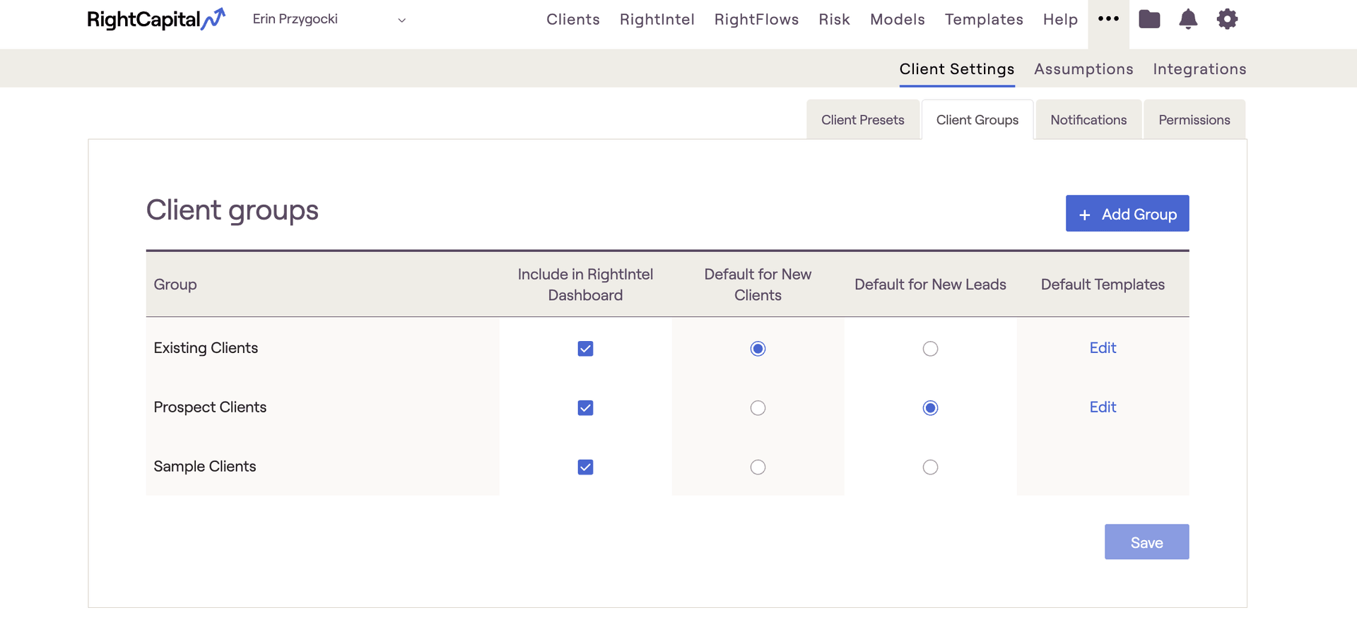Open the three-dot more menu
Screen dimensions: 1357x639
(1108, 19)
